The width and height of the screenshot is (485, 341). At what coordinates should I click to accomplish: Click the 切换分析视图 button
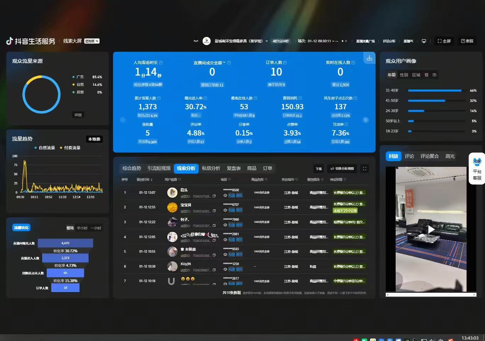click(x=342, y=169)
